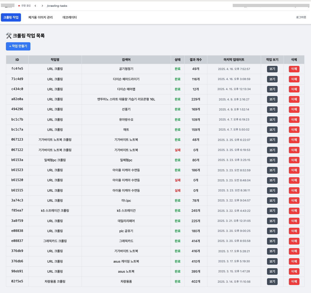This screenshot has width=311, height=293.
Task: View the 선풍기 task results
Action: tap(272, 110)
